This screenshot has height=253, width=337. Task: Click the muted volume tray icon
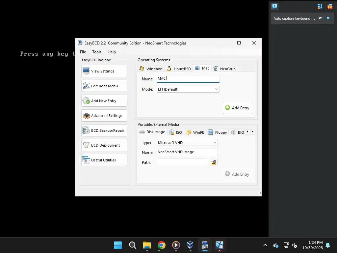pyautogui.click(x=295, y=245)
